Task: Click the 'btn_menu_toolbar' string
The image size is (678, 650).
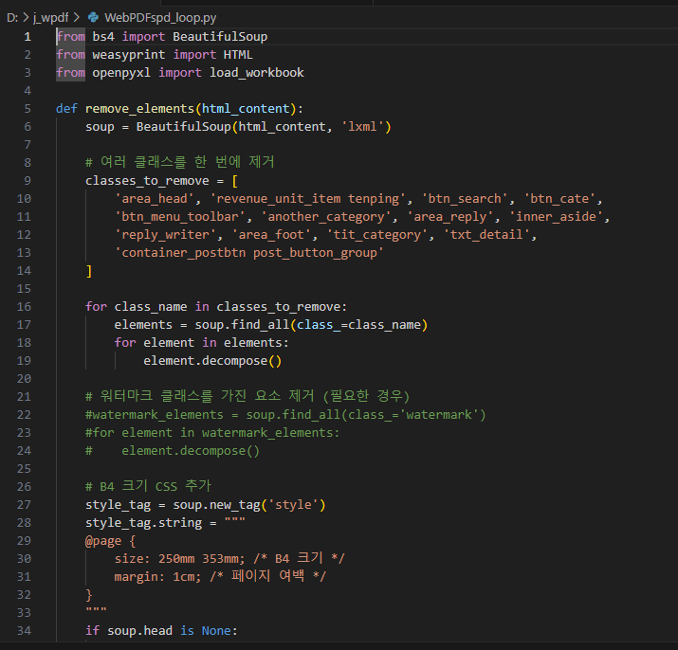Action: click(x=180, y=217)
